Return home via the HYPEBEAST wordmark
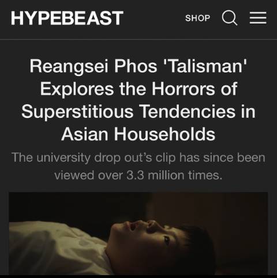Viewport: 277px width, 278px height. click(67, 18)
